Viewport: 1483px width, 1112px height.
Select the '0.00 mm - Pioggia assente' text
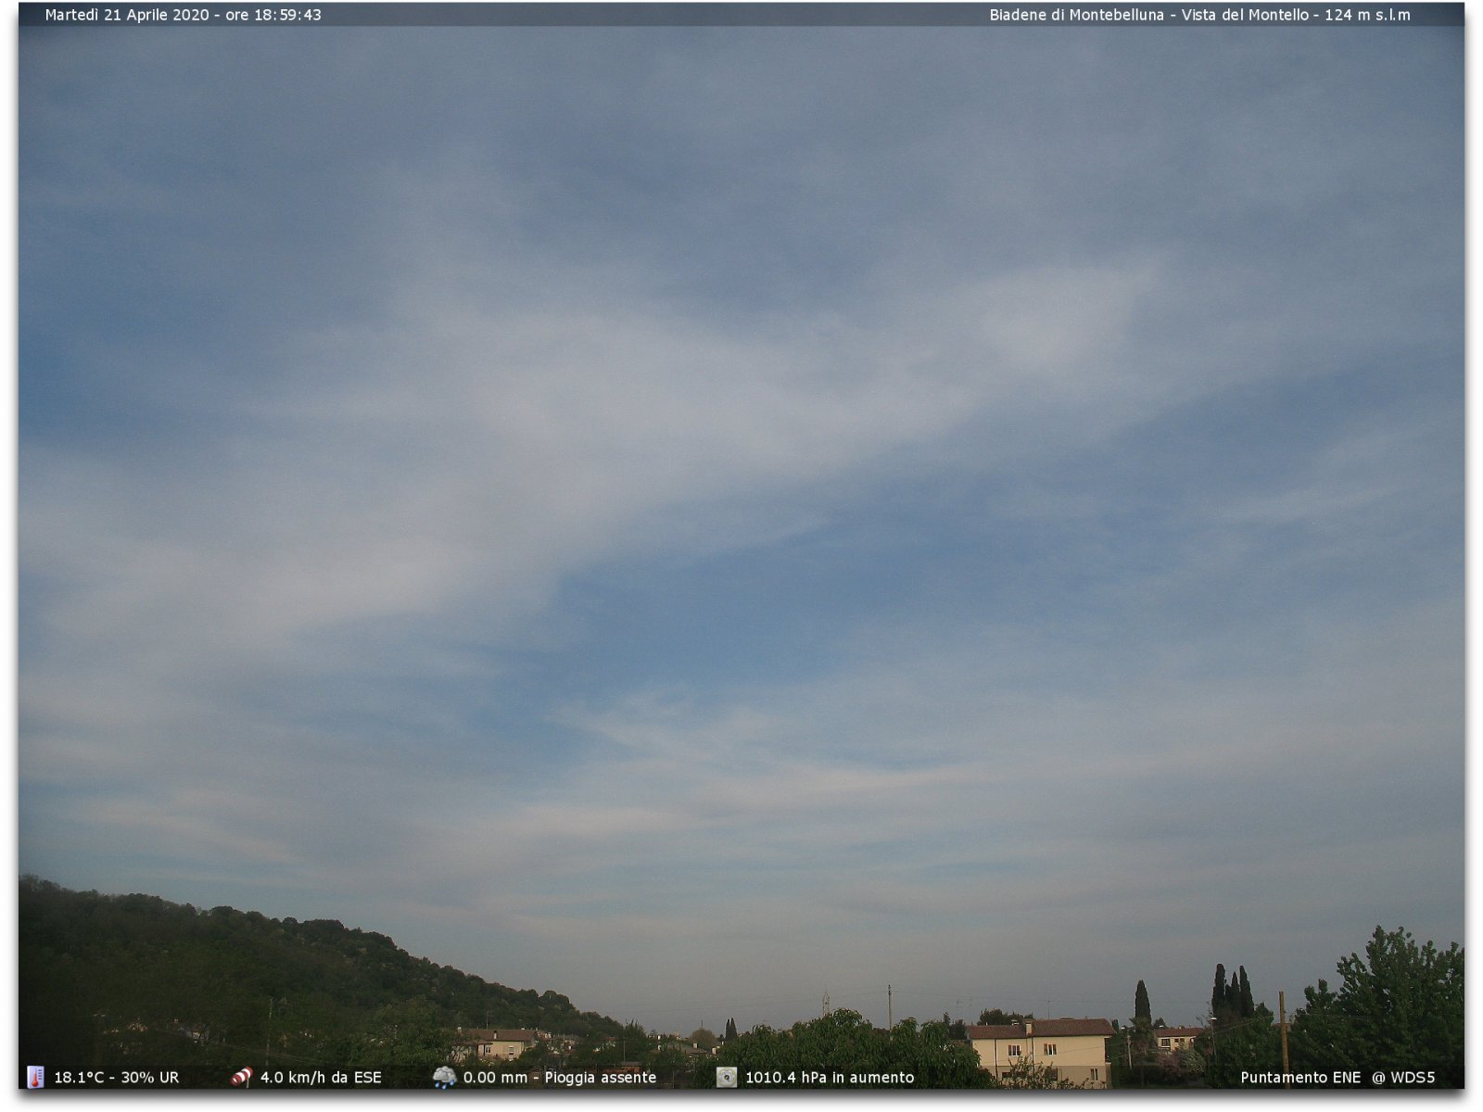[560, 1078]
